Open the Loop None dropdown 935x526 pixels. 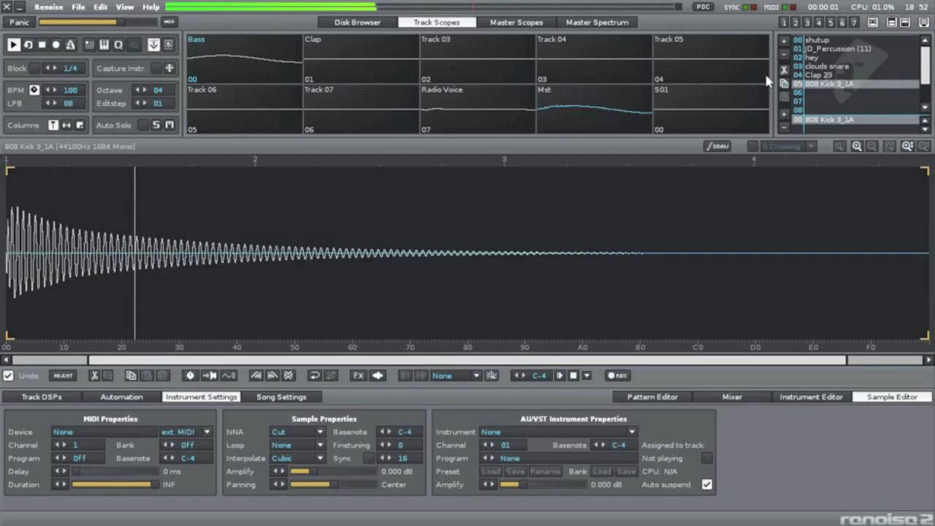297,445
